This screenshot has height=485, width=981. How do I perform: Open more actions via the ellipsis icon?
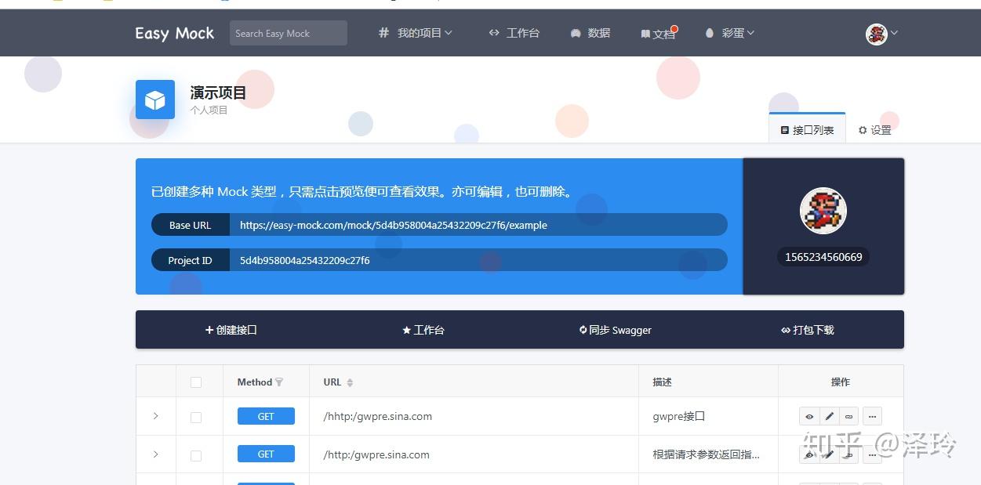click(872, 416)
